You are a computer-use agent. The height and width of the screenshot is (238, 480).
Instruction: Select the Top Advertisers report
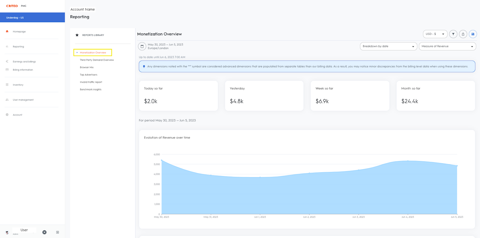88,75
